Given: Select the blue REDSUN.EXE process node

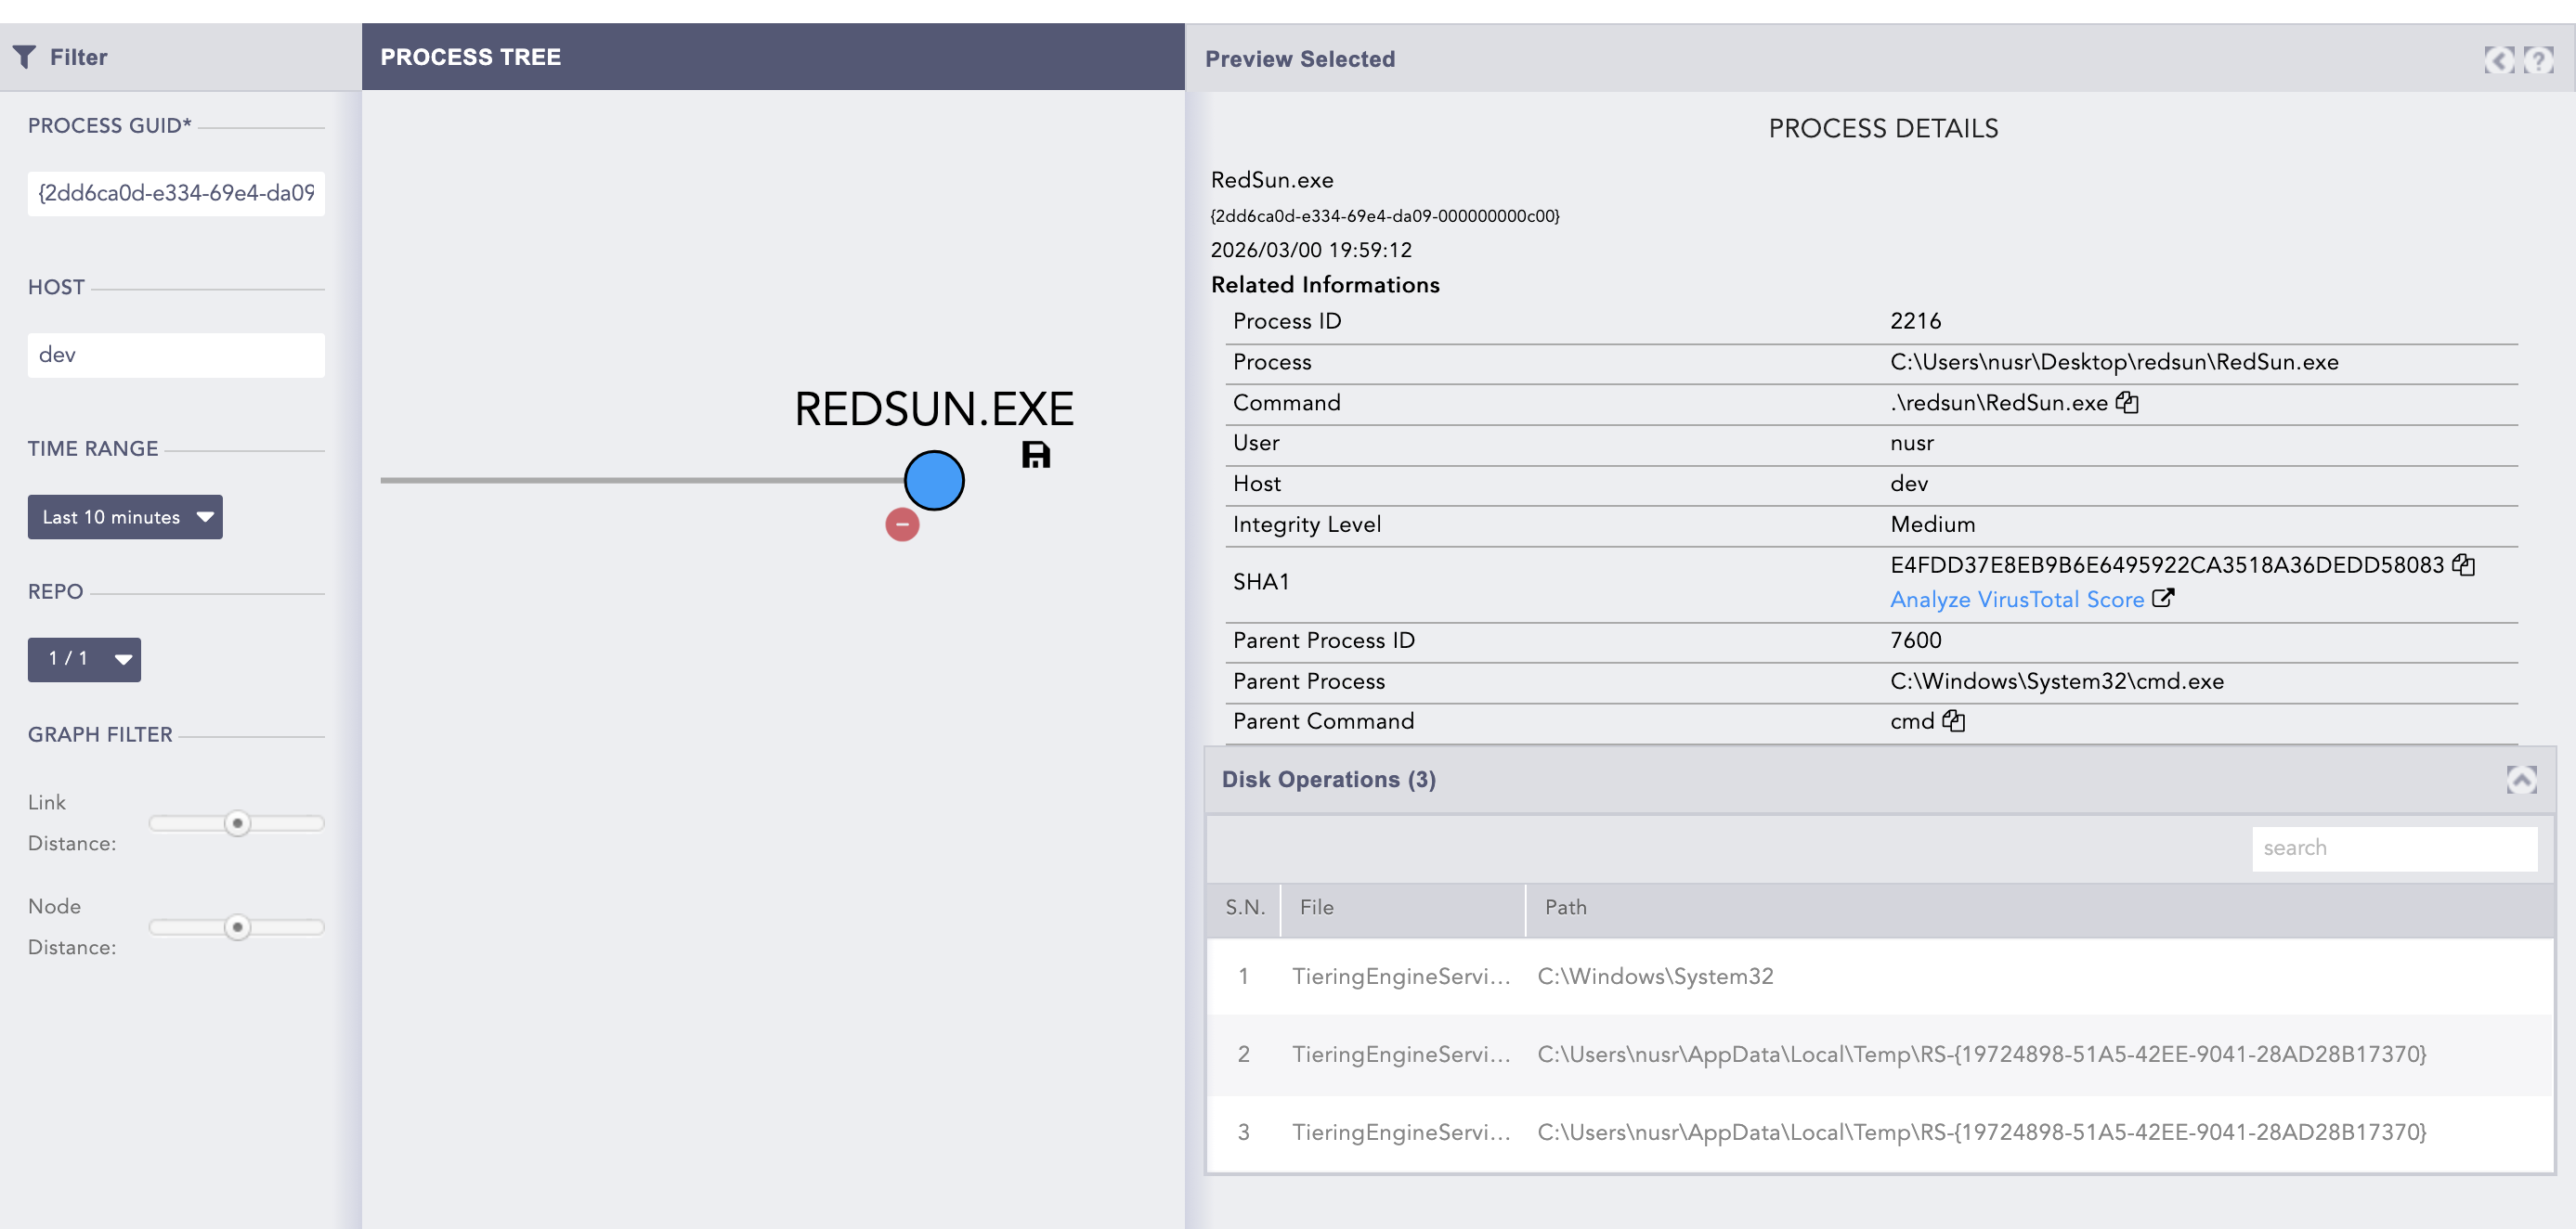Looking at the screenshot, I should pos(933,480).
